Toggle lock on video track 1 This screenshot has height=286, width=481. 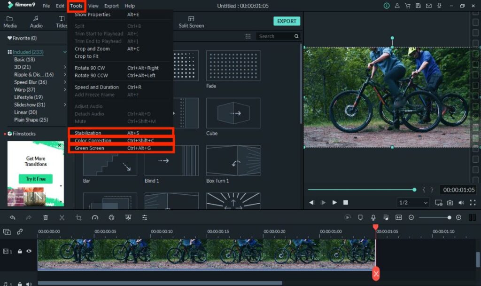click(x=20, y=251)
